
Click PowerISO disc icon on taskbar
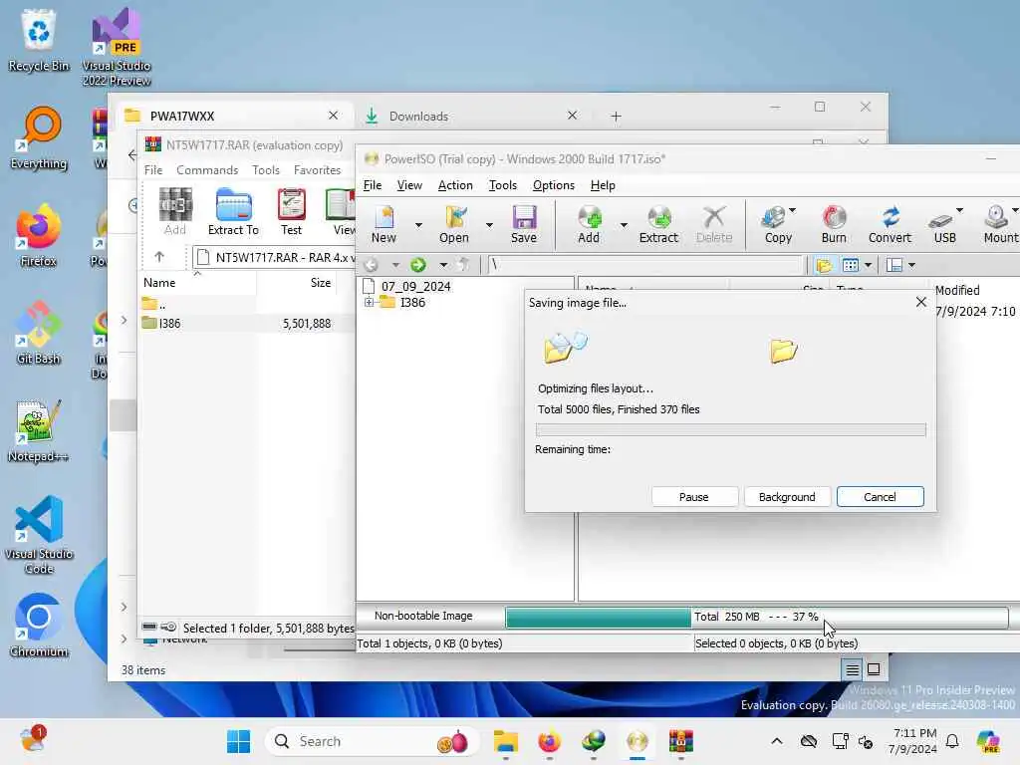[x=637, y=741]
